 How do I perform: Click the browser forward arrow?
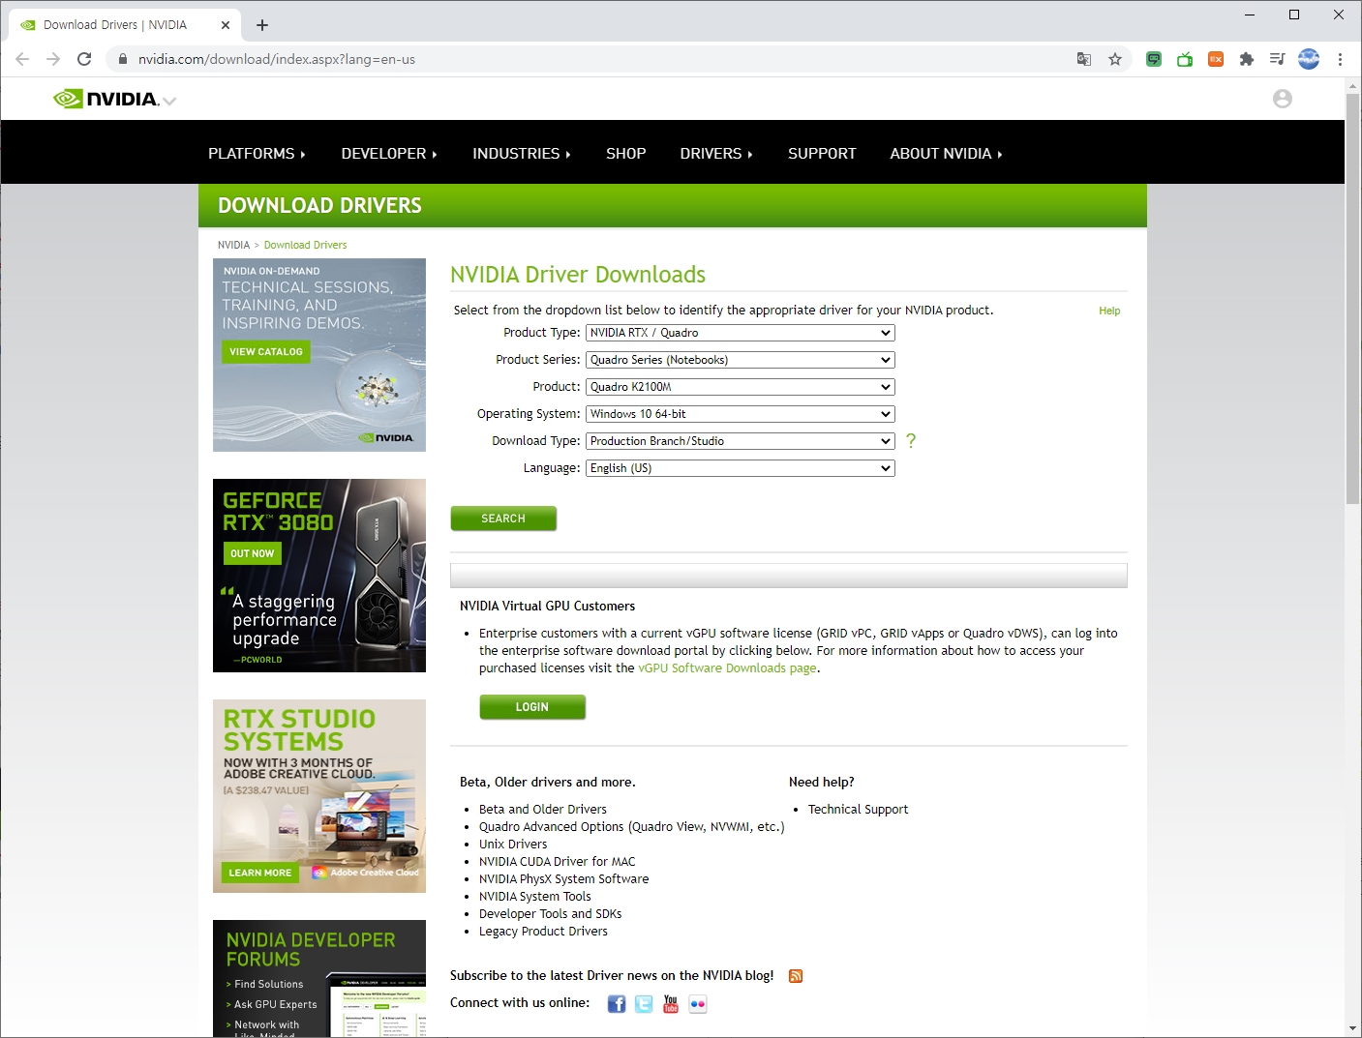coord(53,59)
